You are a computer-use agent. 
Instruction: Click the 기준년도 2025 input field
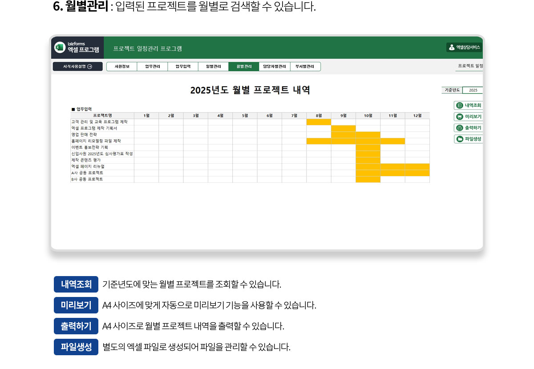click(473, 90)
